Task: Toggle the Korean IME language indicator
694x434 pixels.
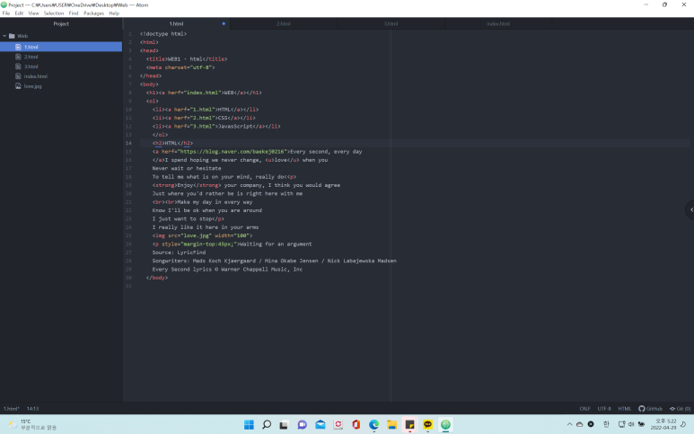Action: click(x=606, y=424)
